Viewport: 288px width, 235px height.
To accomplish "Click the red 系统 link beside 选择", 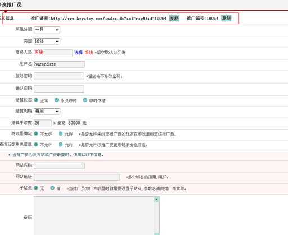I will pos(89,53).
